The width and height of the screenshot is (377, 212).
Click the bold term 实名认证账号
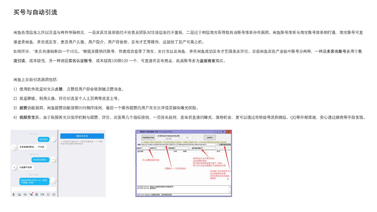80,61
